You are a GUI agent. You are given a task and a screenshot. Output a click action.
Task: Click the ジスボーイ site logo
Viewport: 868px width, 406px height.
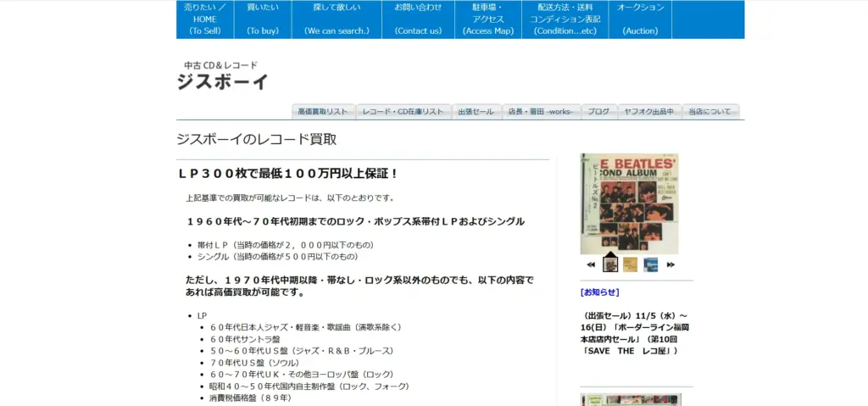pos(222,81)
